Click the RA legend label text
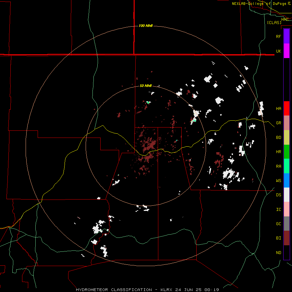The image size is (292, 292). (278, 166)
